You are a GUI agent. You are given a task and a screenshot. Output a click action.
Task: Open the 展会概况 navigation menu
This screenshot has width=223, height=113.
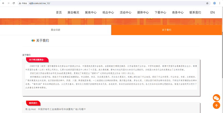tap(73, 13)
